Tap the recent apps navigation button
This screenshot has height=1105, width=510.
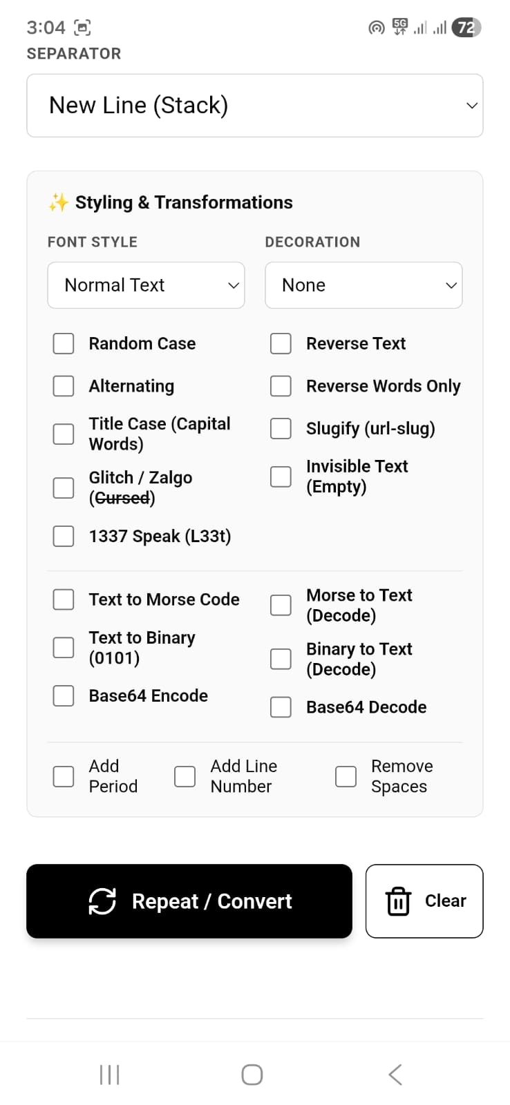coord(109,1074)
